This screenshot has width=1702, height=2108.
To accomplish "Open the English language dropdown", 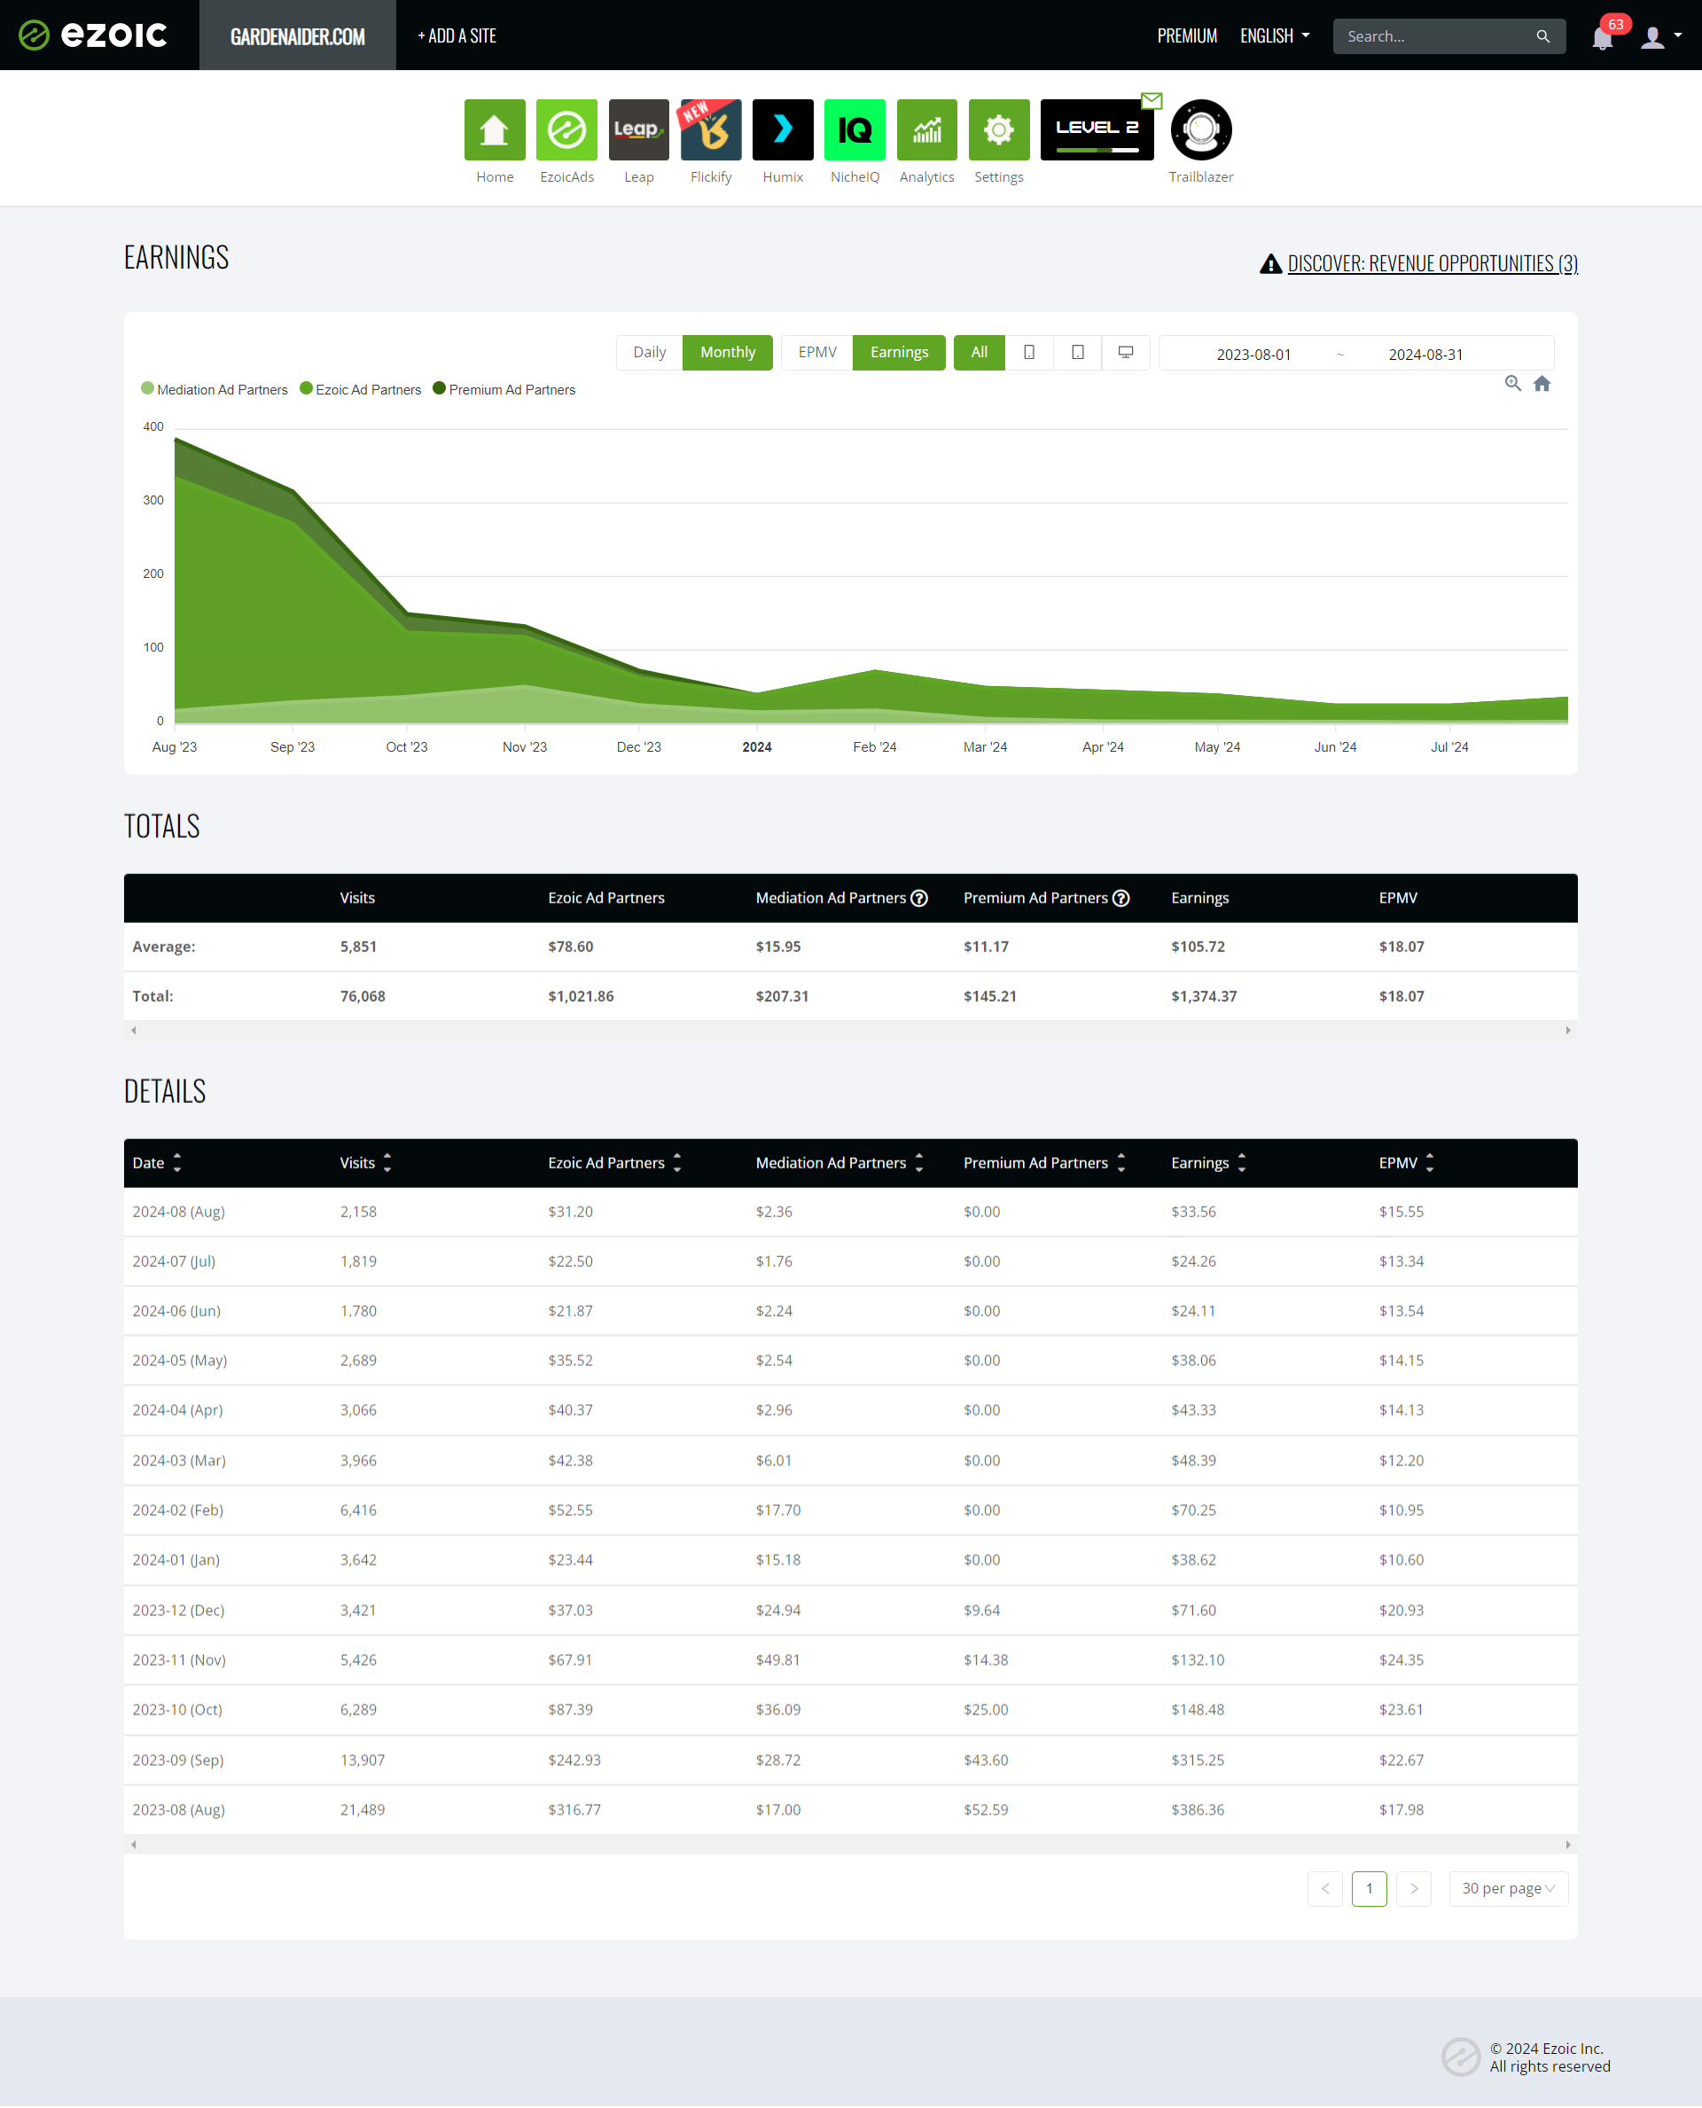I will (x=1275, y=35).
